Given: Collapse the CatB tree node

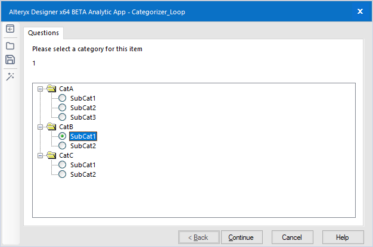Looking at the screenshot, I should 41,127.
